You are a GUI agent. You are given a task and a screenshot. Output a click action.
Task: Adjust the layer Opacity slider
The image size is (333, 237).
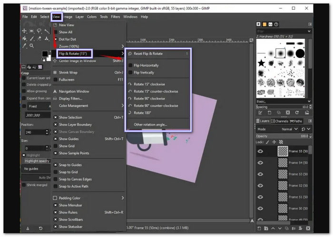coord(284,136)
